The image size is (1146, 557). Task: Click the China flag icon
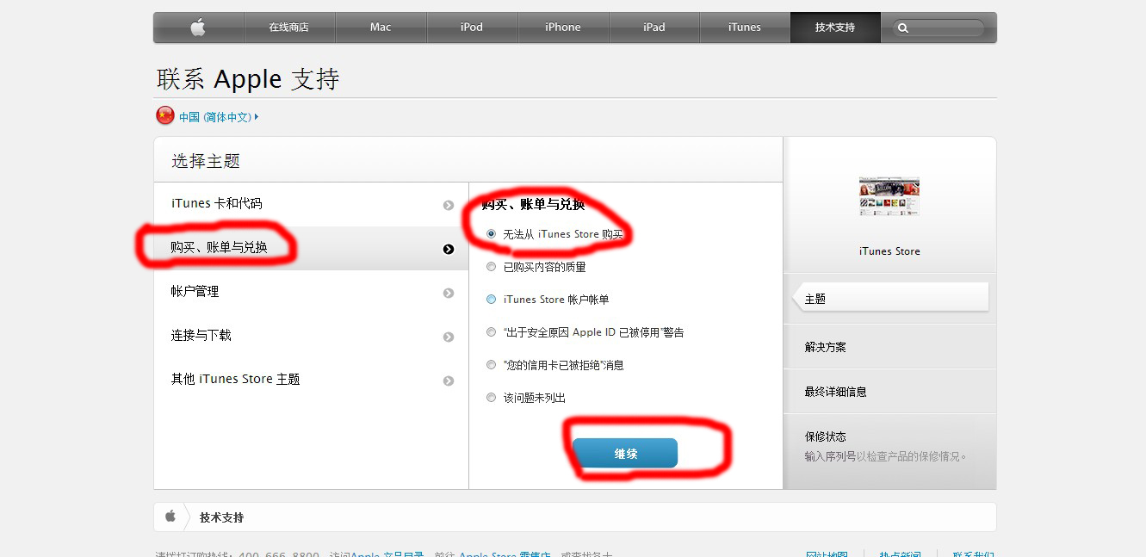tap(165, 116)
